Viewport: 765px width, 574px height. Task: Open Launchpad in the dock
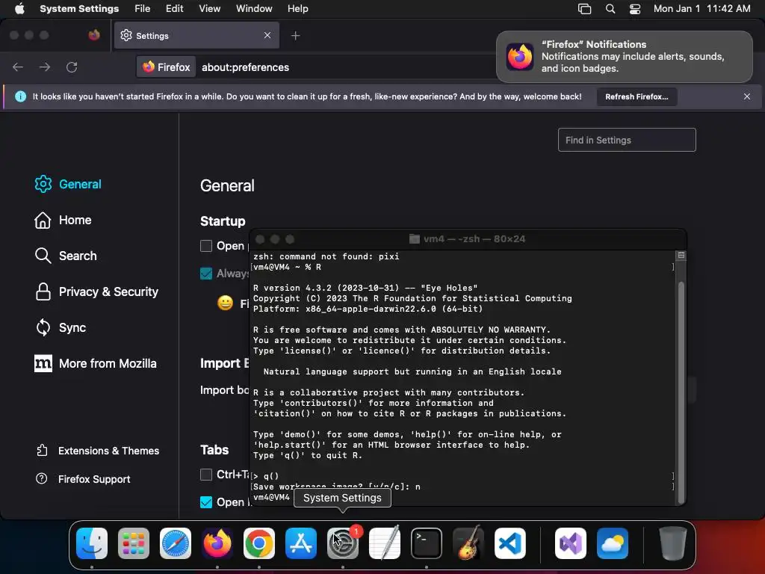[134, 543]
